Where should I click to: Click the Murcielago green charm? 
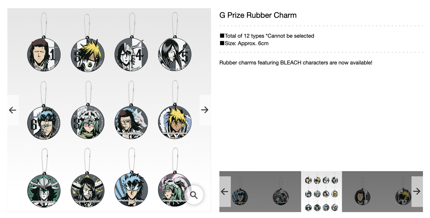(44, 191)
